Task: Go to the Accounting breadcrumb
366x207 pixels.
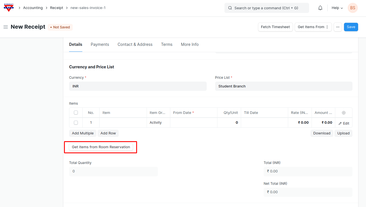Action: 33,8
